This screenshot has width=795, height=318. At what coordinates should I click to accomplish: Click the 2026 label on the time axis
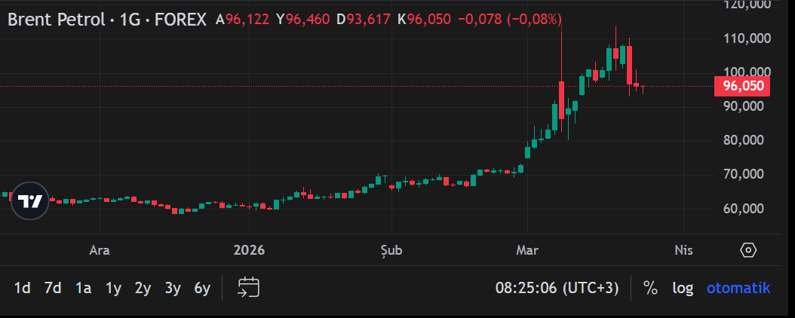pyautogui.click(x=250, y=250)
